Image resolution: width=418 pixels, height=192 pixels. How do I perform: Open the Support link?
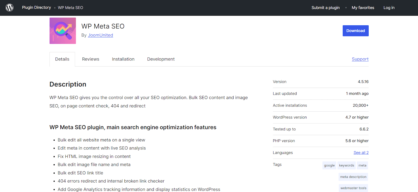point(360,59)
